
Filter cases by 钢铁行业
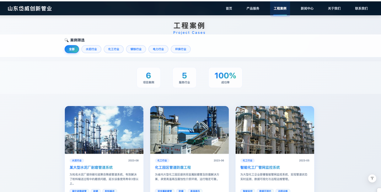[136, 49]
